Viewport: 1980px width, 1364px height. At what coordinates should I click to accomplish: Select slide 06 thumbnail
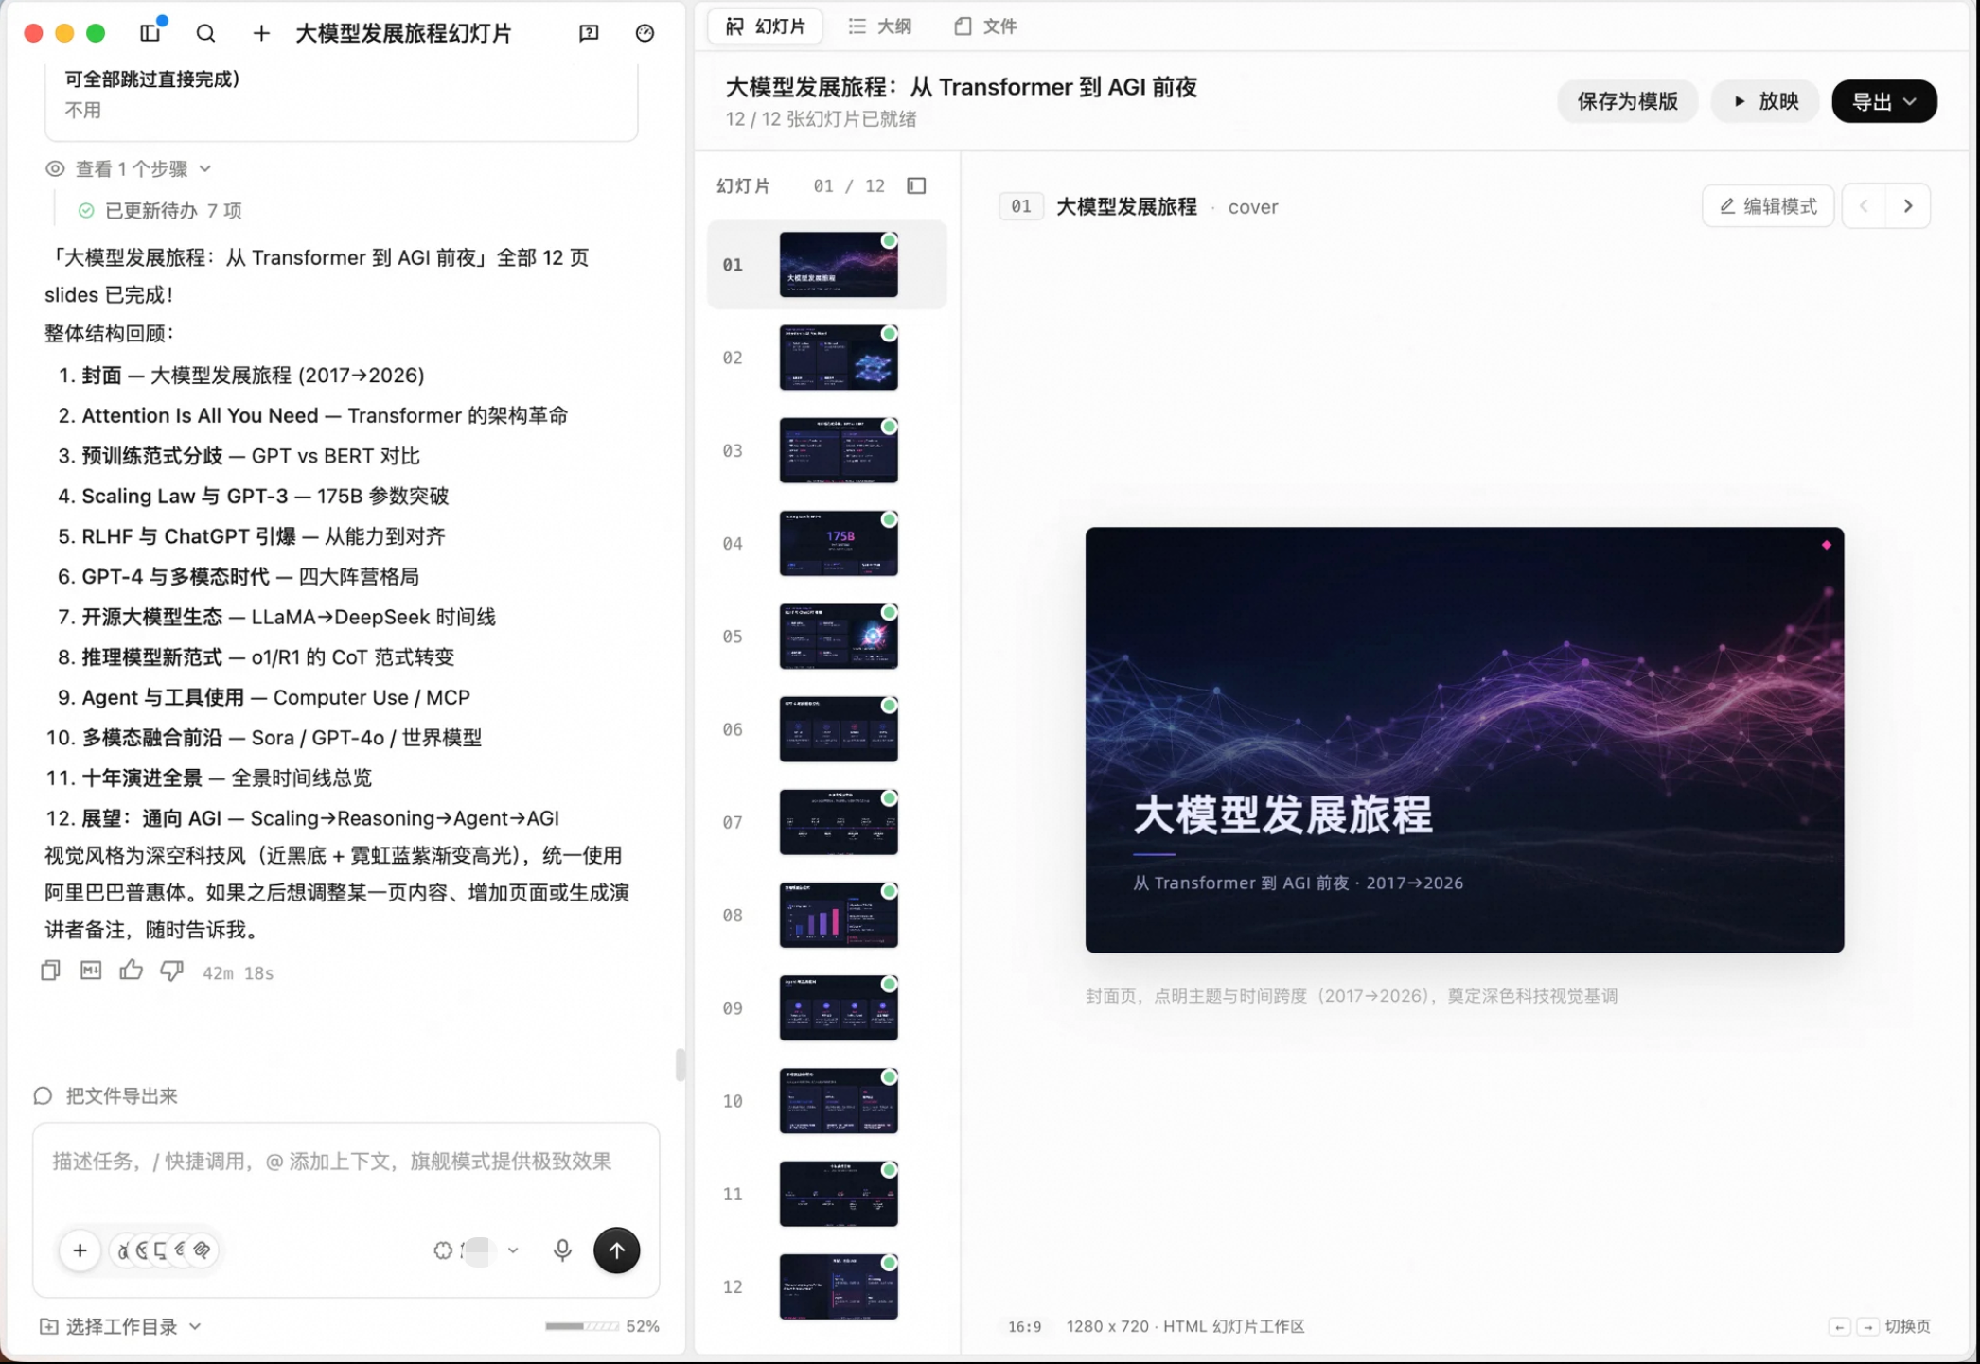pos(839,729)
